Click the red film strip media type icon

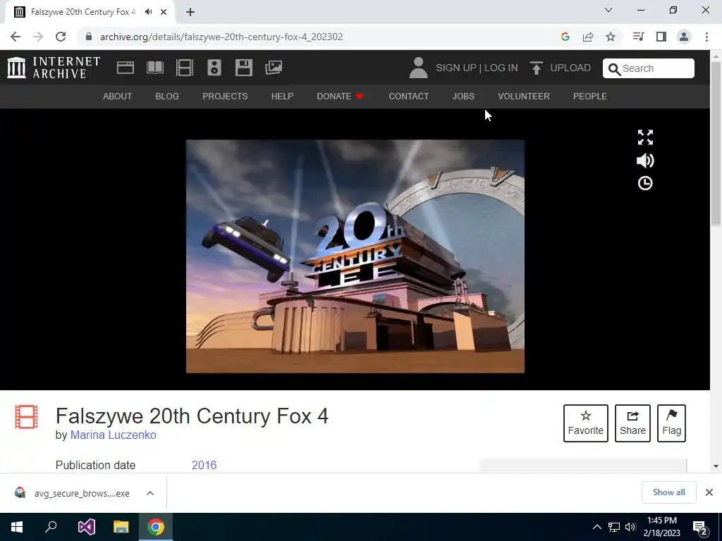(26, 416)
